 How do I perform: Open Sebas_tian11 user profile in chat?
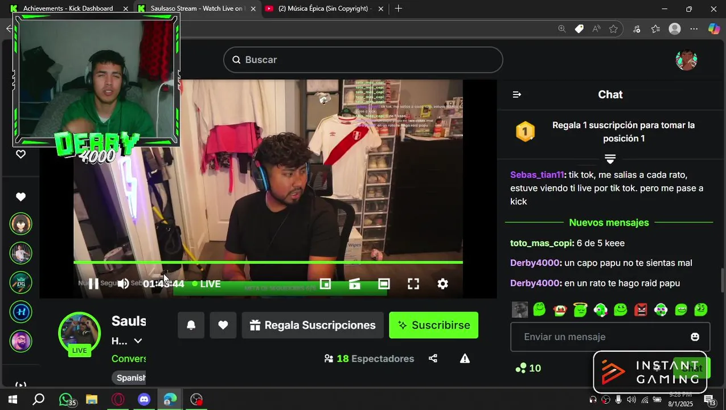pyautogui.click(x=537, y=175)
